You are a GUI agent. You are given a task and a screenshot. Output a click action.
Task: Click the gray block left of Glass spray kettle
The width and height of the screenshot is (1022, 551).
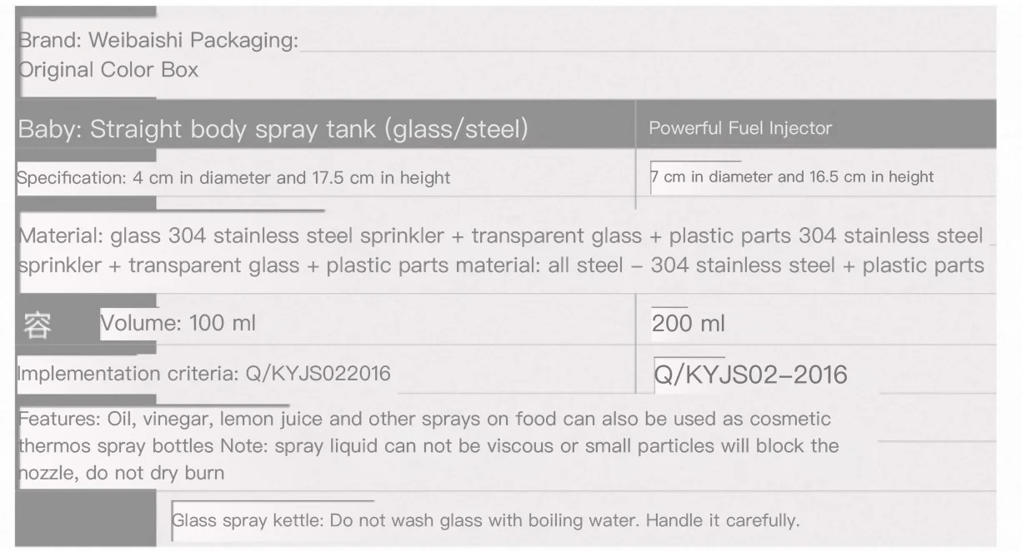click(87, 519)
